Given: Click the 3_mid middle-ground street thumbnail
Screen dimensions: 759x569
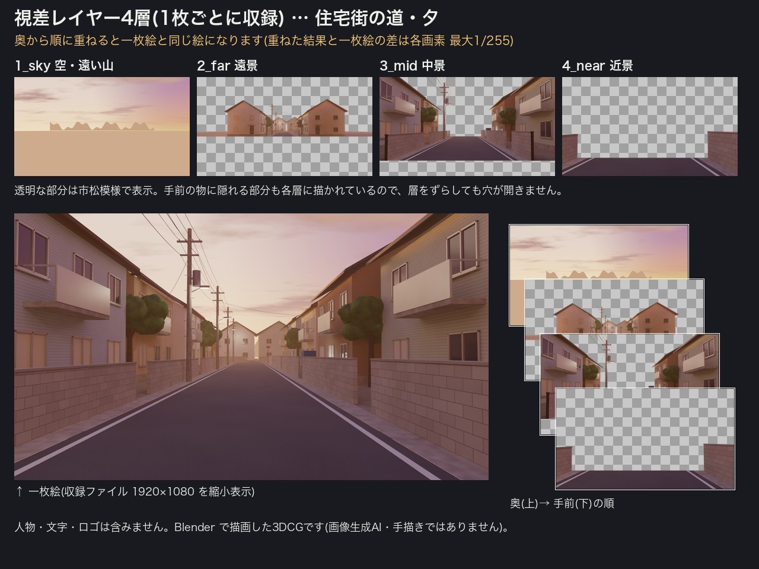Looking at the screenshot, I should 467,126.
